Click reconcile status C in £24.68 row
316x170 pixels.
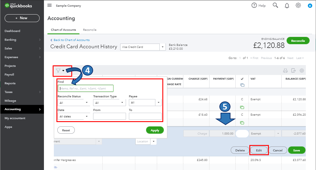pyautogui.click(x=242, y=99)
